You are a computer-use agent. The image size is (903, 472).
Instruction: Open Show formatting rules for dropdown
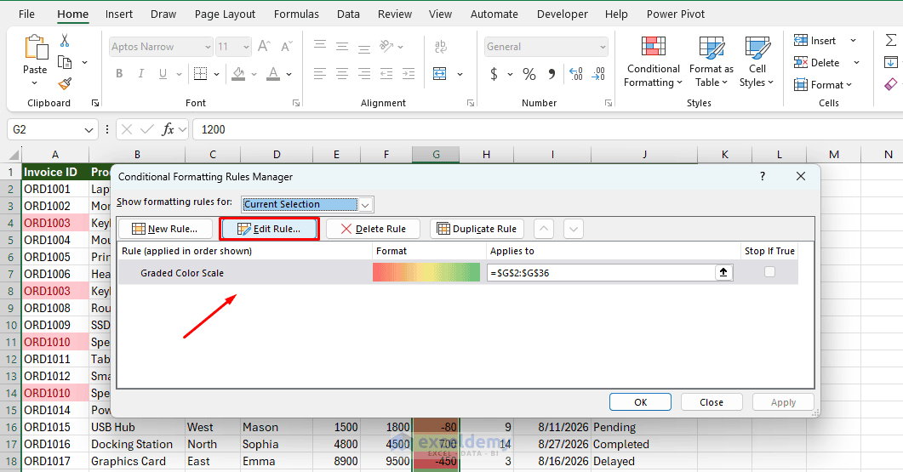365,204
